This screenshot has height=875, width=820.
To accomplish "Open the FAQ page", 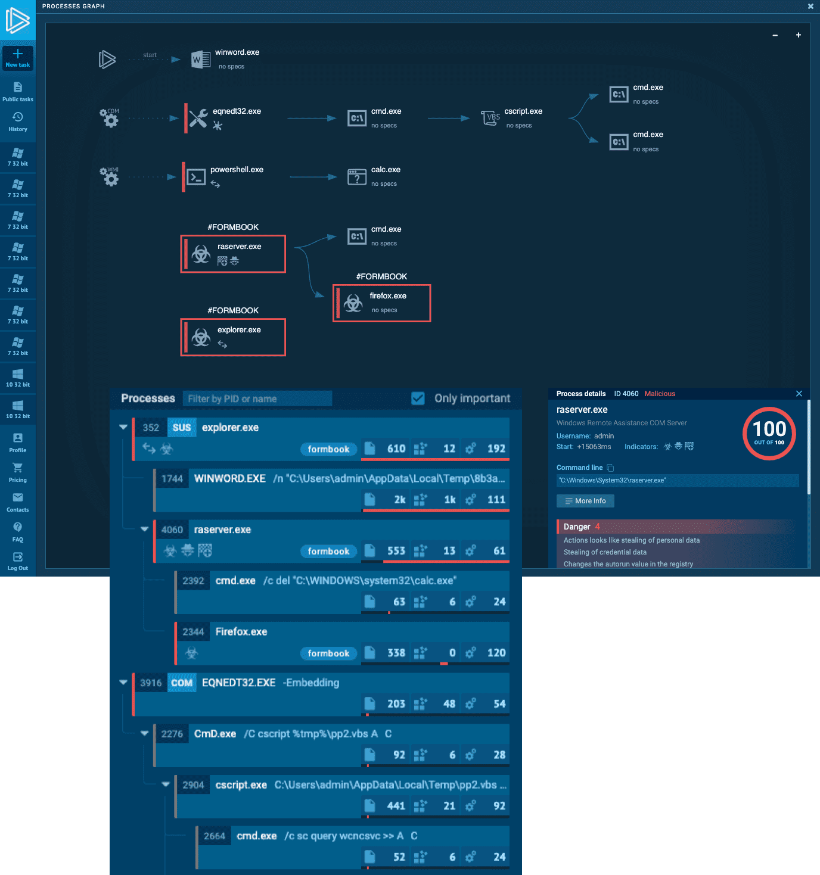I will pyautogui.click(x=18, y=532).
